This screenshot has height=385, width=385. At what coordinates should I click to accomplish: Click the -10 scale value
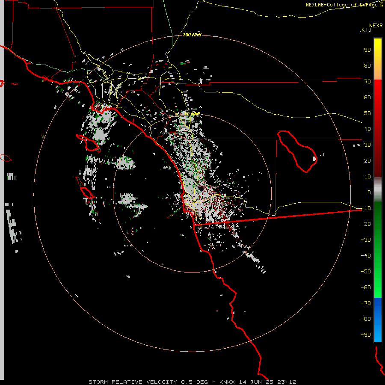pos(366,208)
